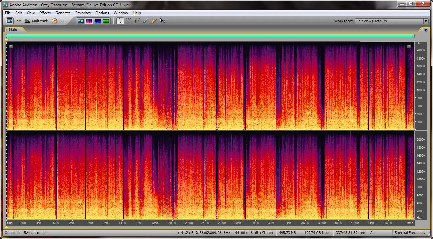Open the Edit menu
The image size is (433, 239).
[x=19, y=13]
